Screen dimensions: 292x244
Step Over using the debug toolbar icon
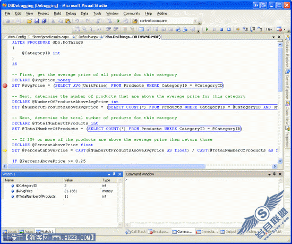coord(253,29)
